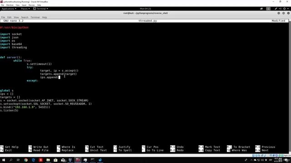Switch to VirtualBox Manager in taskbar
Screen dimensions: 291x163
70,160
